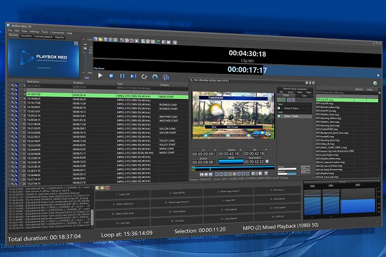Click the Position timecode field 00:00:09:06
The image size is (386, 257).
203,163
